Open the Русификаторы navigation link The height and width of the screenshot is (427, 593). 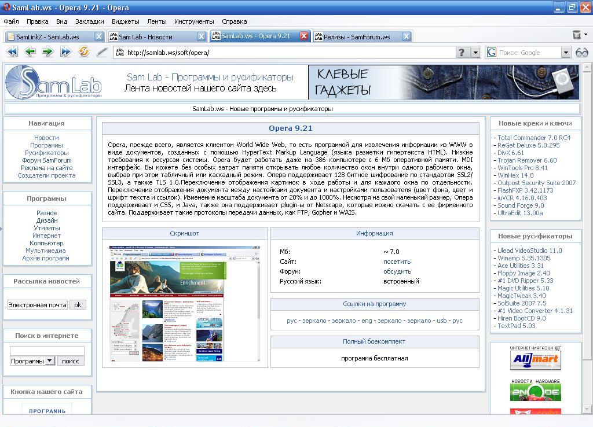pos(47,153)
